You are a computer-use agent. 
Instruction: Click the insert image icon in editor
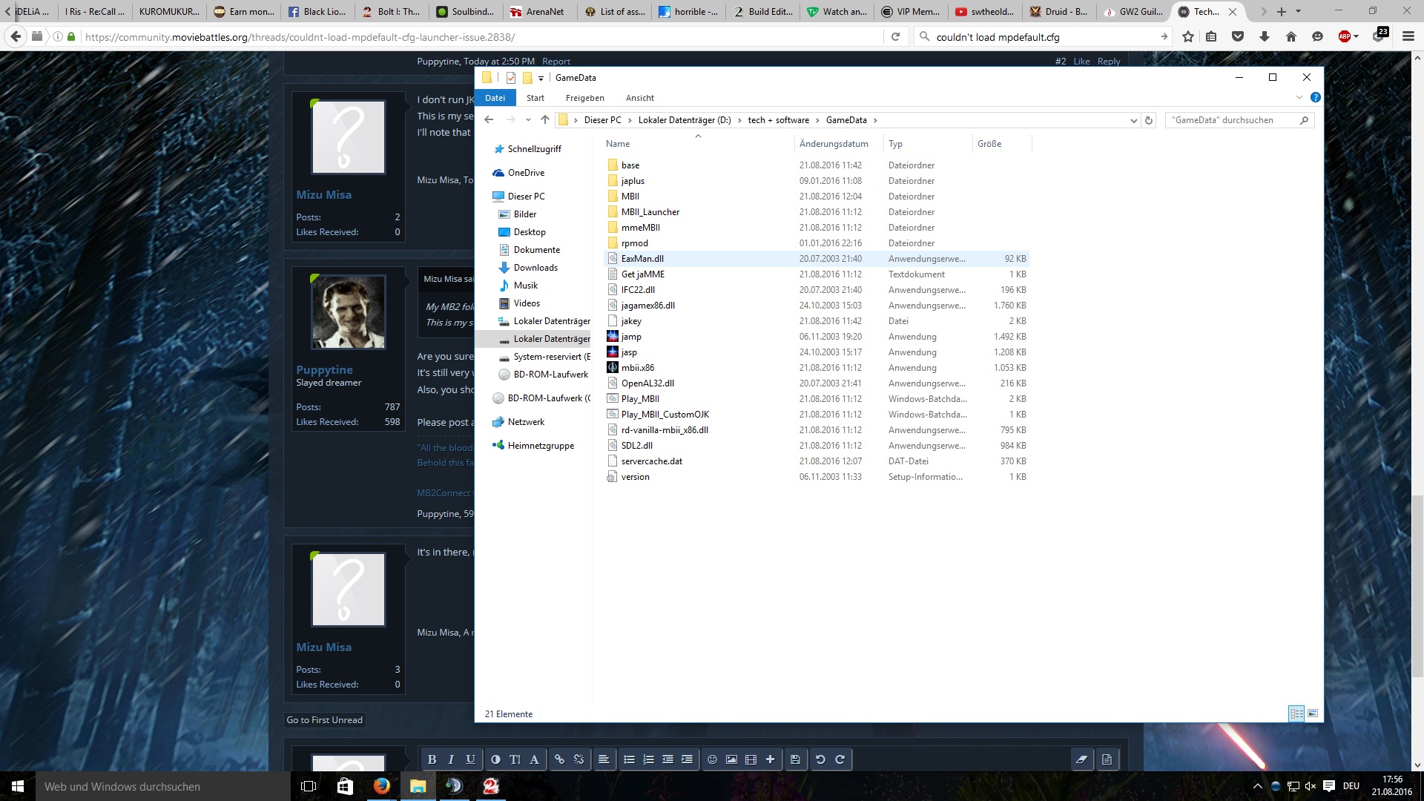click(x=731, y=759)
